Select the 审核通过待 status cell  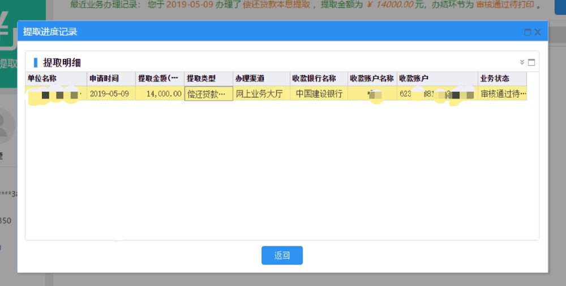[x=502, y=94]
